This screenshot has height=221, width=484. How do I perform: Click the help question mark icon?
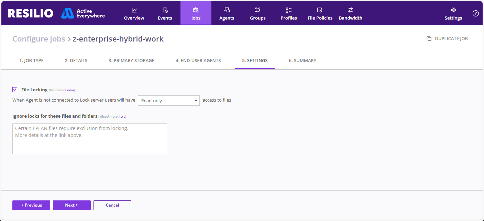[x=476, y=13]
